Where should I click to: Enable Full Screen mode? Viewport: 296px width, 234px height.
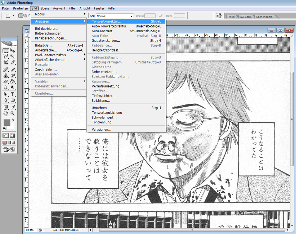[x=13, y=142]
